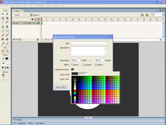Expand the Actions panel

pos(15,120)
